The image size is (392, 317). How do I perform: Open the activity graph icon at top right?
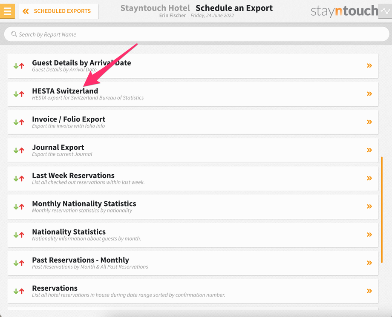[x=385, y=11]
